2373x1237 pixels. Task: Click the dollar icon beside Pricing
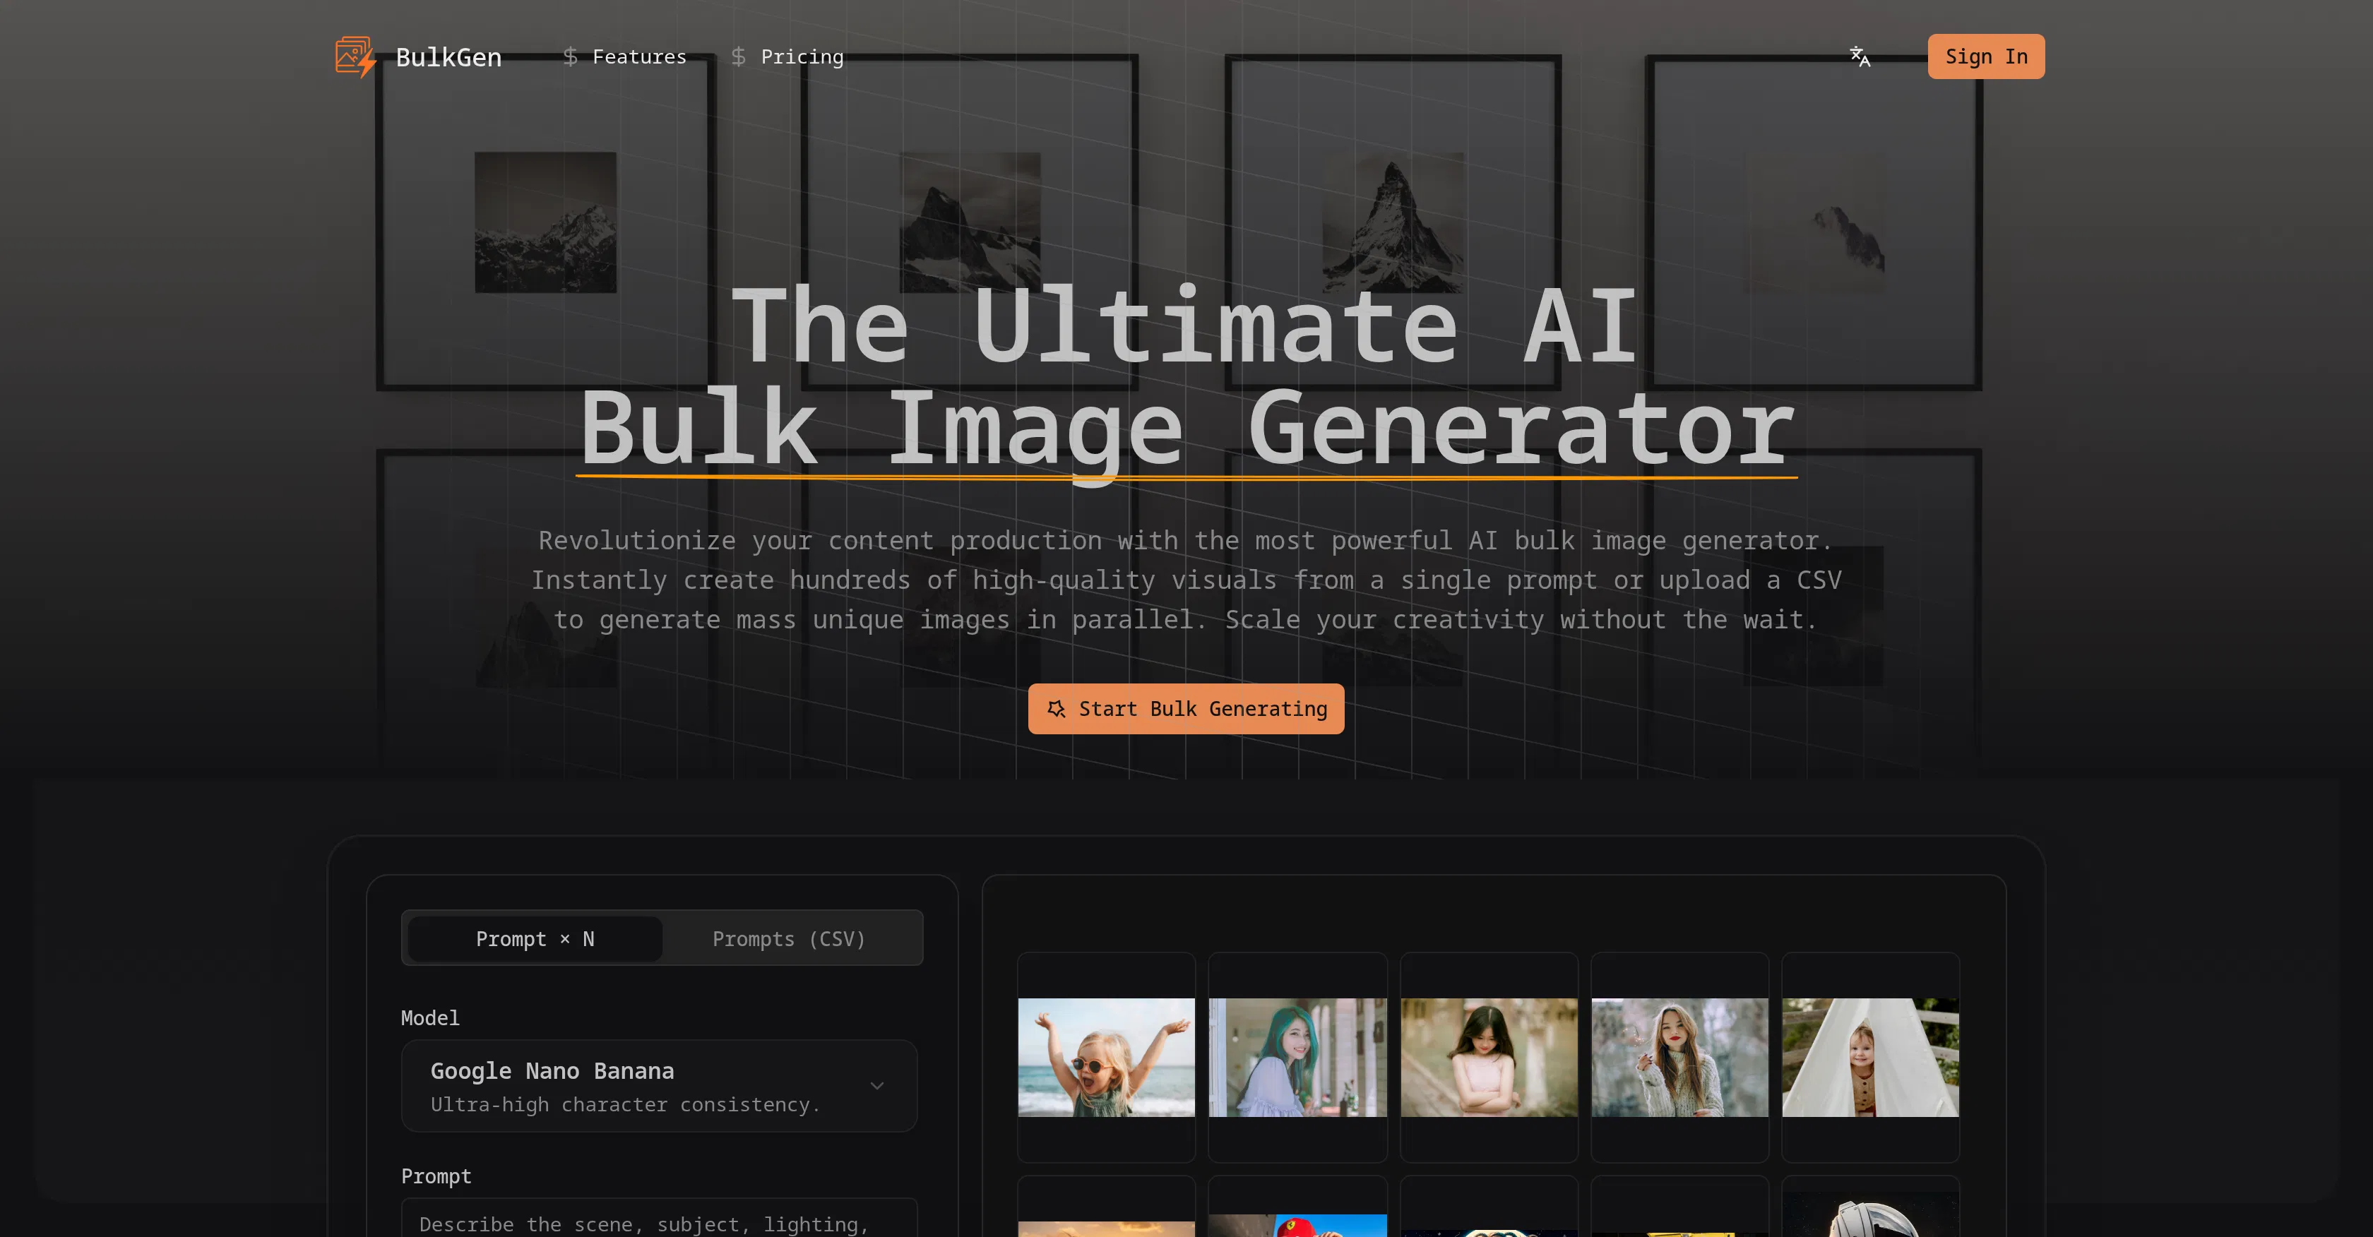738,56
